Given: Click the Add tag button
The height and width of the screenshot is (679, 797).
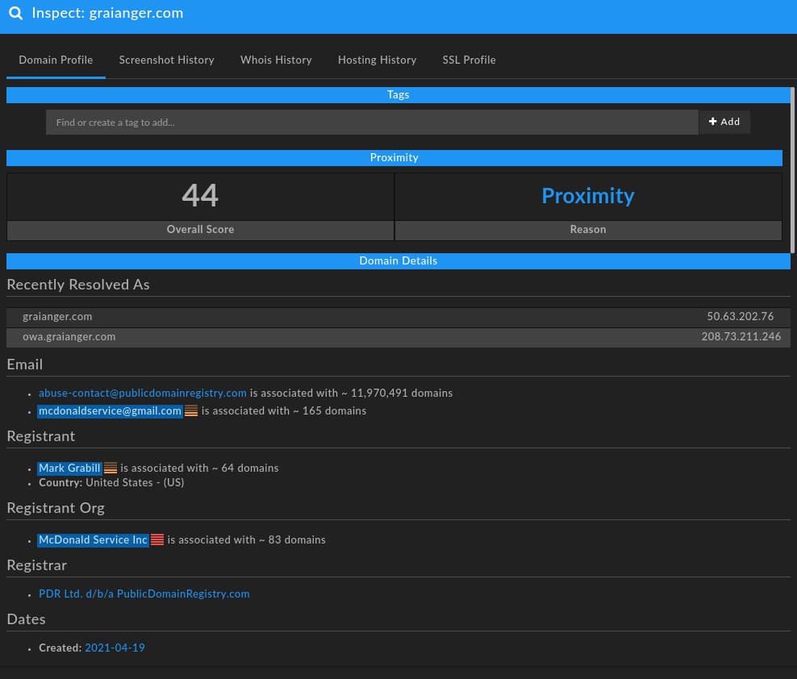Looking at the screenshot, I should (x=724, y=122).
